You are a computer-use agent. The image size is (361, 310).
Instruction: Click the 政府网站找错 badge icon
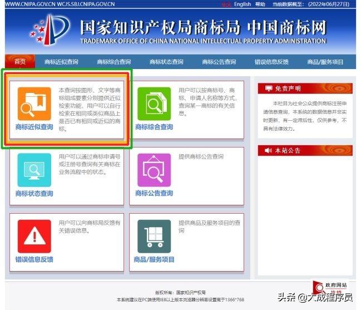(x=330, y=288)
